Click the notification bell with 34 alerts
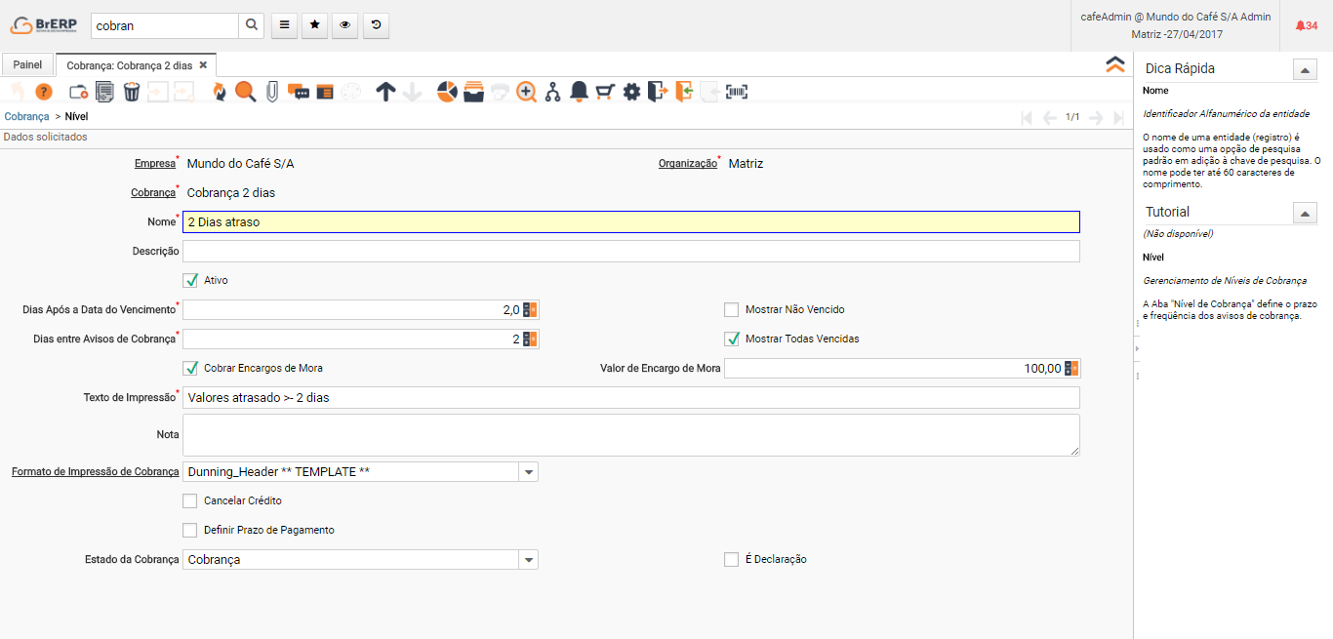The height and width of the screenshot is (639, 1333). point(1306,25)
